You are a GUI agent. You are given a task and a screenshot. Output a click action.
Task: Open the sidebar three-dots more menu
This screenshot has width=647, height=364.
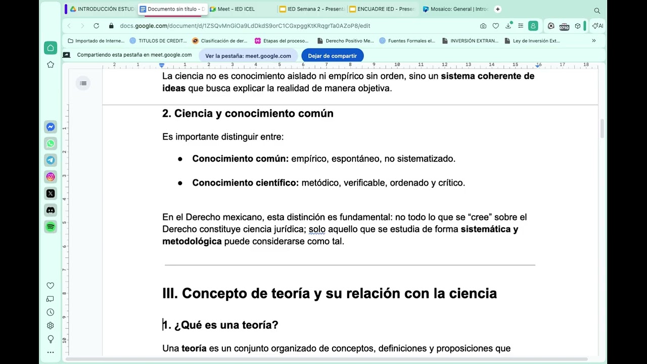(x=51, y=352)
